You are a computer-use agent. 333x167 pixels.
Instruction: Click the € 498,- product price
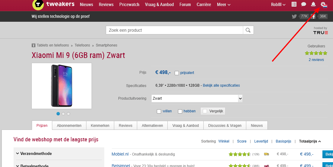163,72
